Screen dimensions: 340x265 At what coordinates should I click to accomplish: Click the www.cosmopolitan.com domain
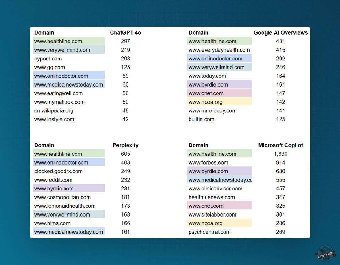pos(62,198)
